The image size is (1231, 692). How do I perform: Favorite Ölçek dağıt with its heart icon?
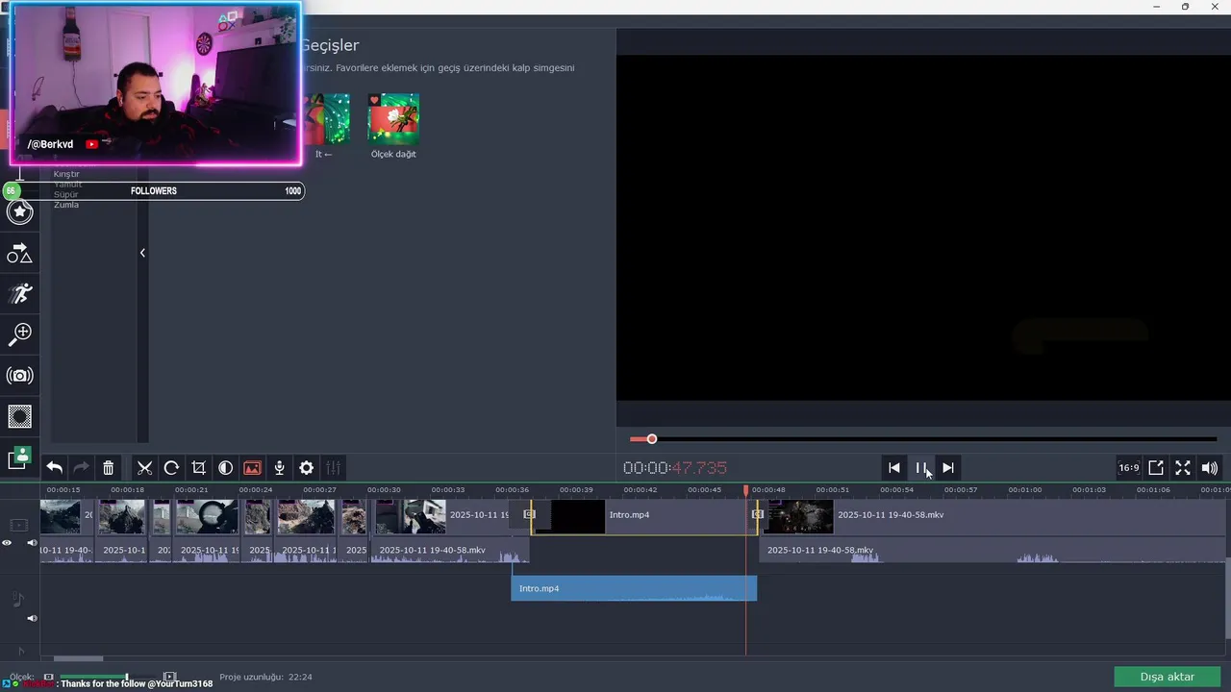(375, 100)
